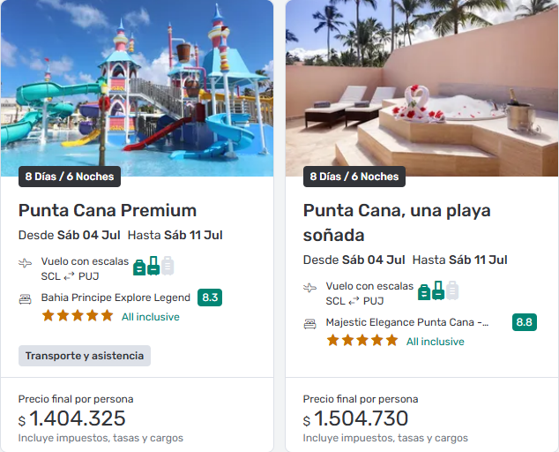Click the Bahia Principe Explore Legend hotel name
Viewport: 559px width, 452px height.
point(116,298)
